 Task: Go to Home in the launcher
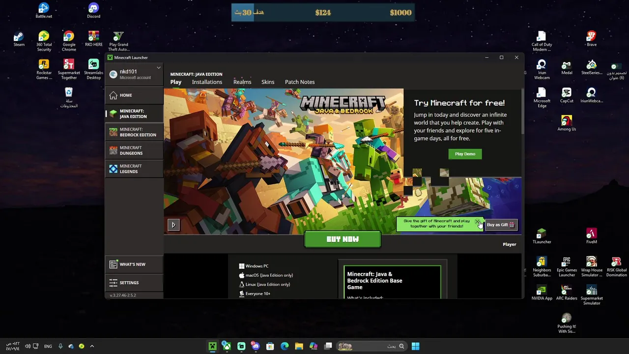click(134, 95)
